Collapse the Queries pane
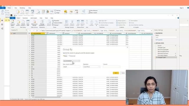This screenshot has width=189, height=106. 26,30
